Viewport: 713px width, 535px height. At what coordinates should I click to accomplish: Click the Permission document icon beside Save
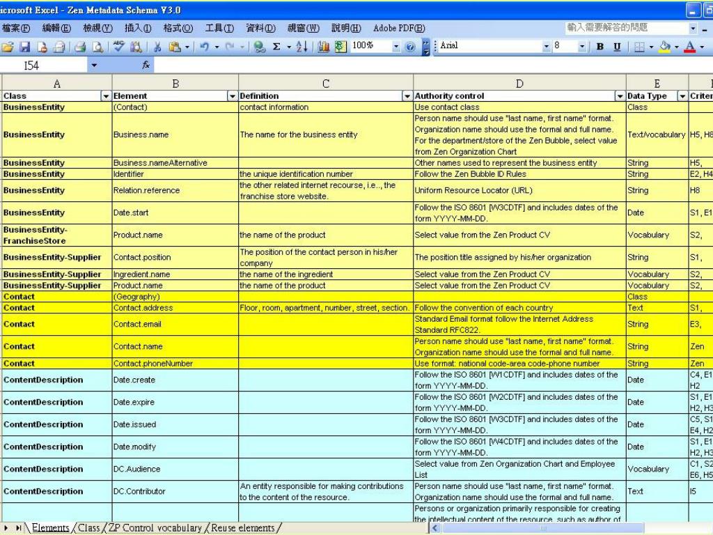[42, 47]
